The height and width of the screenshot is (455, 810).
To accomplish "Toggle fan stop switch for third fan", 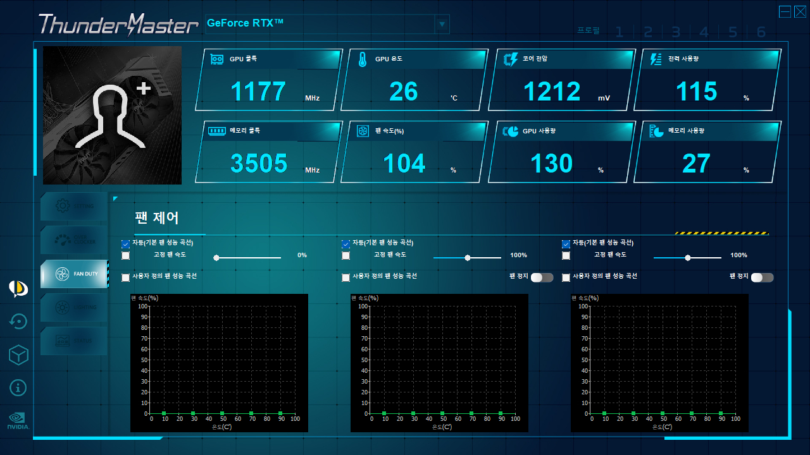I will [762, 277].
